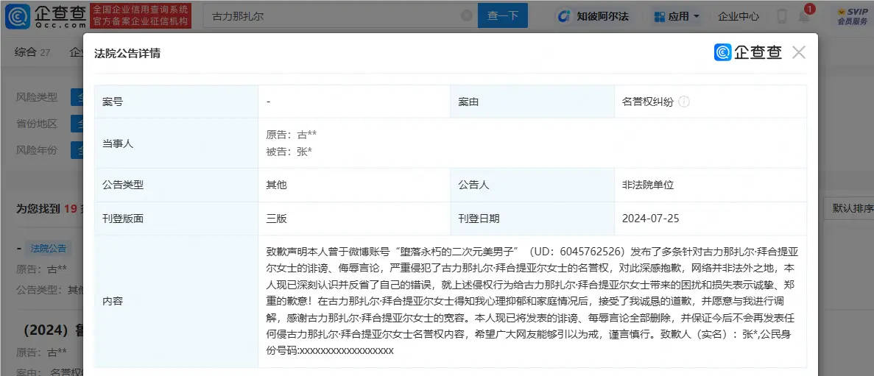Click the 风险年份 filter label
This screenshot has width=874, height=376.
point(37,150)
